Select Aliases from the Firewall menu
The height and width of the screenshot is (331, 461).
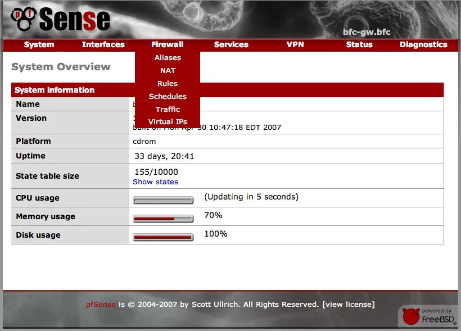(167, 57)
